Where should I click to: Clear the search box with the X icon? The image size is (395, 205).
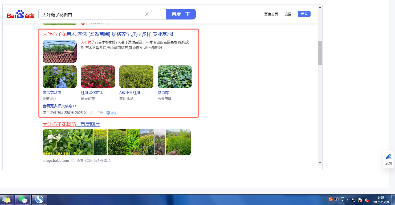pos(147,14)
